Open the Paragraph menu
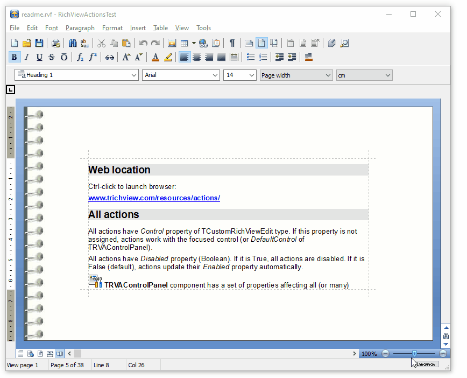This screenshot has height=378, width=467. click(80, 28)
